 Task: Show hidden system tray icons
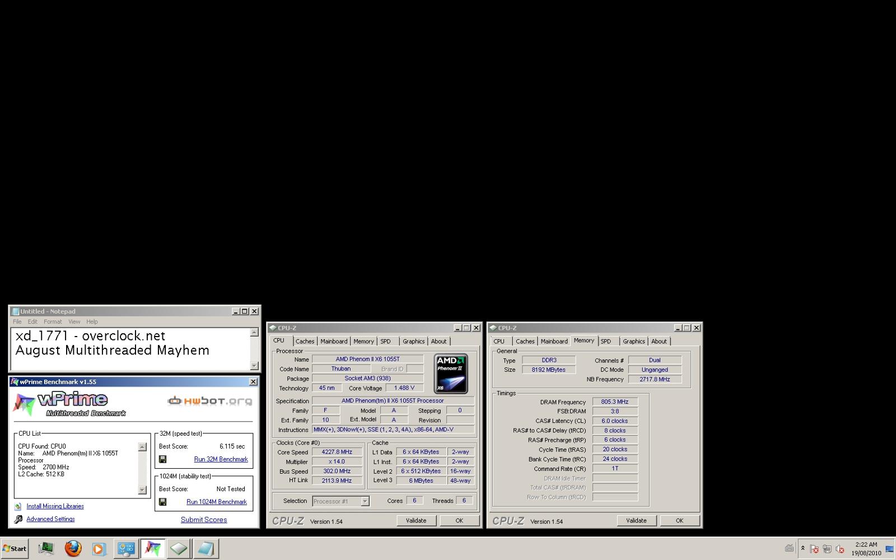pyautogui.click(x=802, y=548)
